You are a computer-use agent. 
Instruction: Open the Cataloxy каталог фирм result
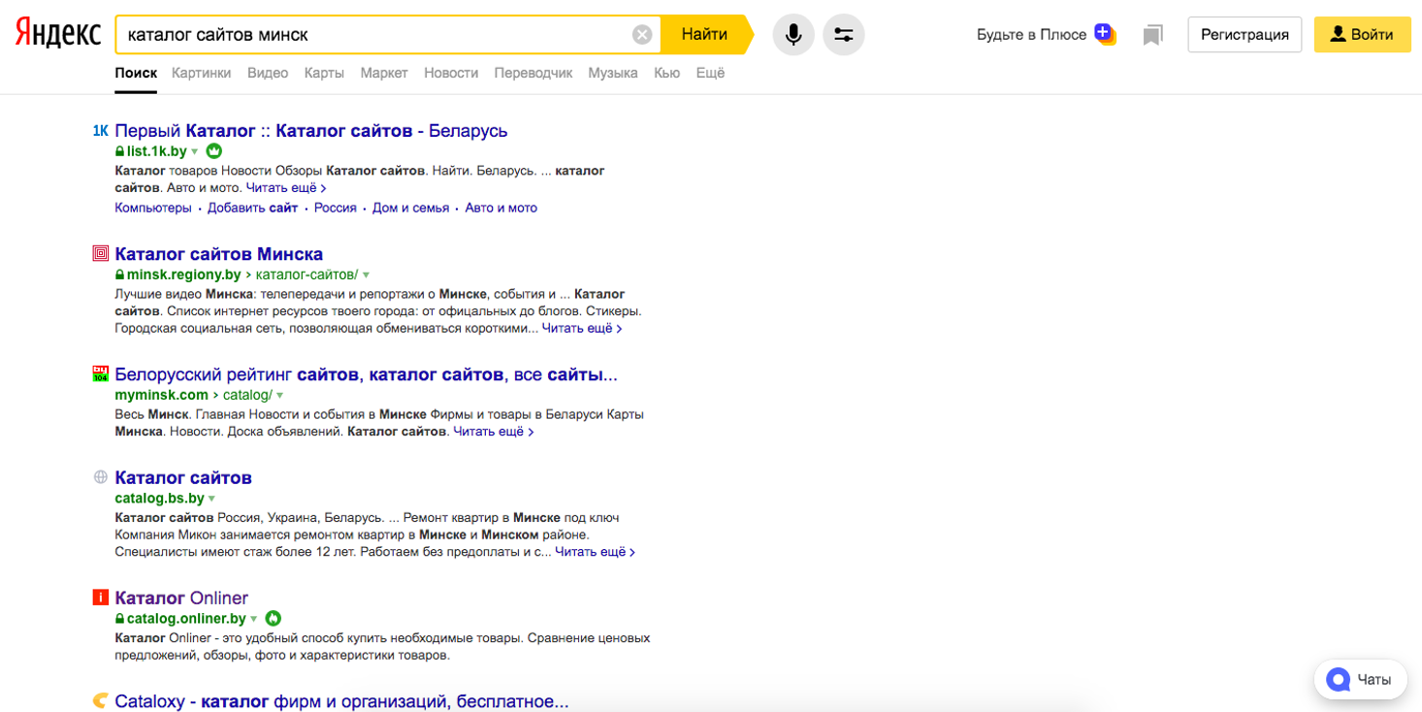pyautogui.click(x=341, y=700)
